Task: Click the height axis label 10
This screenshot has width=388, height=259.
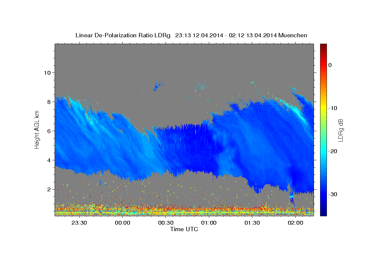Action: [48, 73]
